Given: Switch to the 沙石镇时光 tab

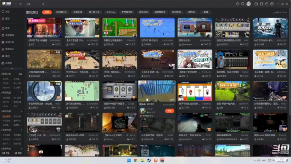Looking at the screenshot, I should 61,12.
